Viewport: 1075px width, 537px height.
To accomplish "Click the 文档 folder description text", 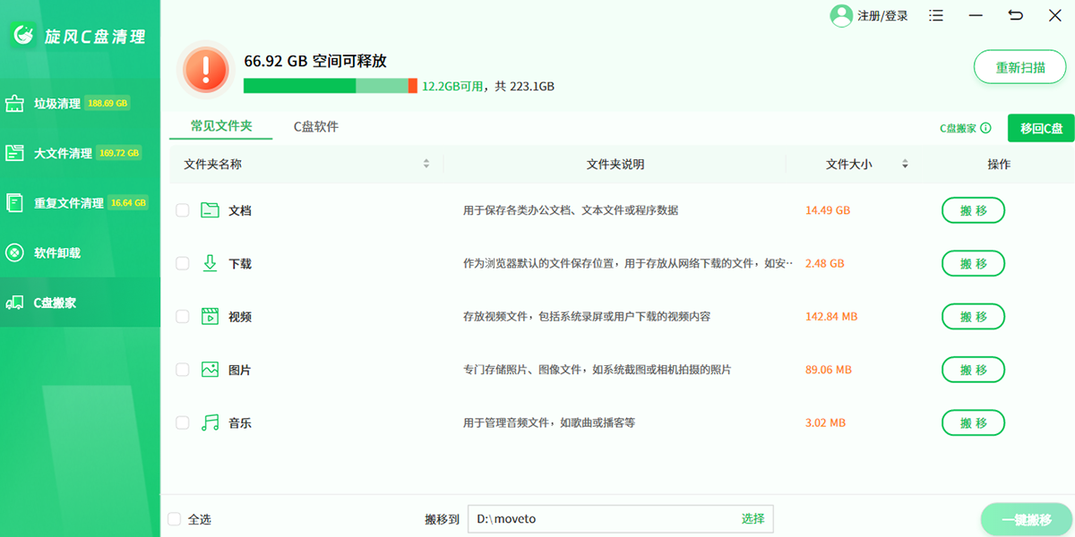I will (571, 210).
